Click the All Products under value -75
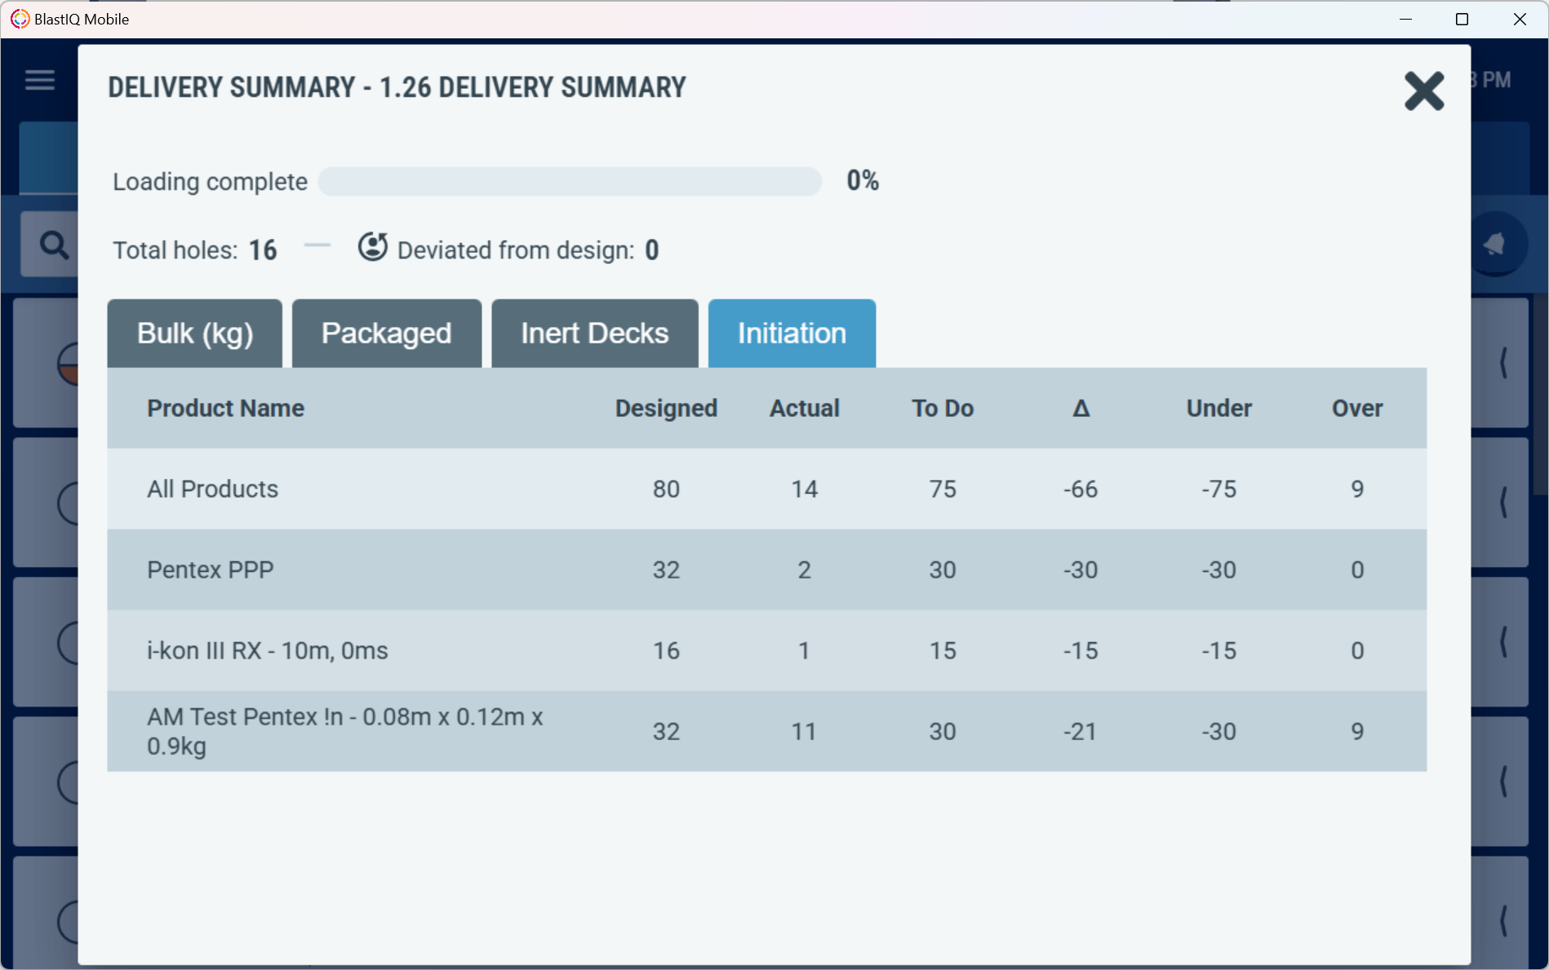1549x970 pixels. [1218, 489]
